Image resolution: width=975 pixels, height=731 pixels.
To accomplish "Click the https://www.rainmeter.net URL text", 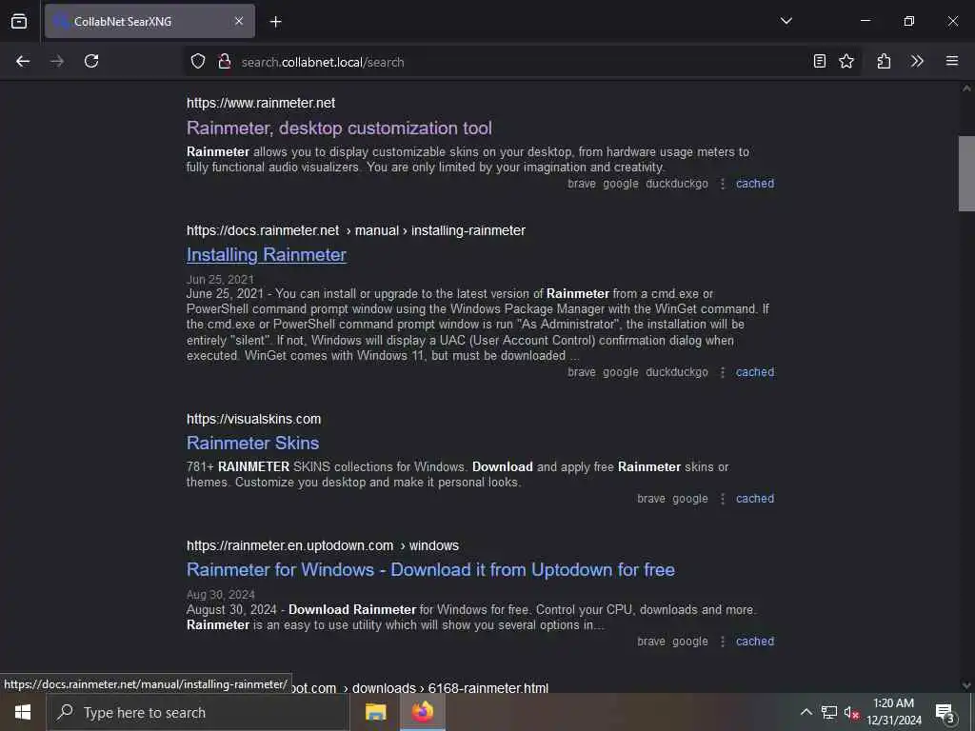I will (x=261, y=103).
